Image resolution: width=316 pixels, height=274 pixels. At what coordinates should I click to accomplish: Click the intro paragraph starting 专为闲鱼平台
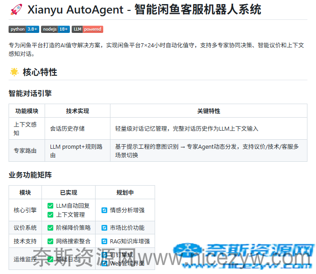(x=156, y=50)
